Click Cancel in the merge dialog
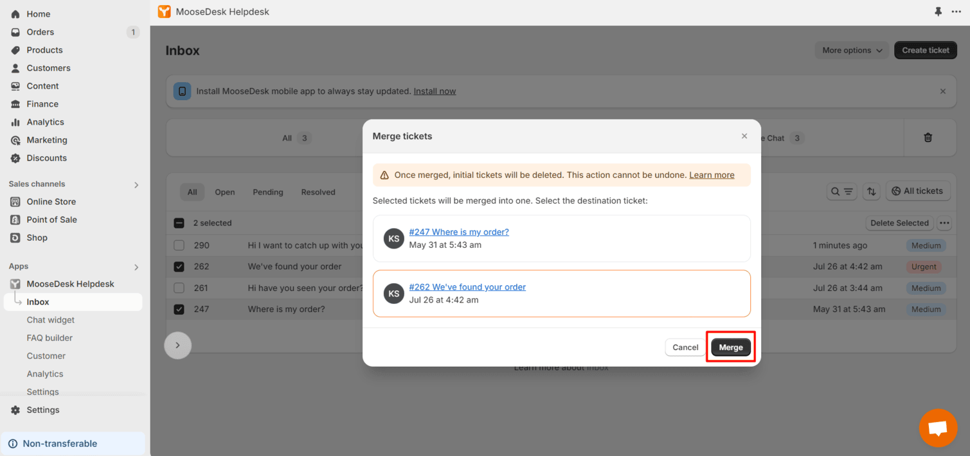This screenshot has width=970, height=456. click(685, 347)
